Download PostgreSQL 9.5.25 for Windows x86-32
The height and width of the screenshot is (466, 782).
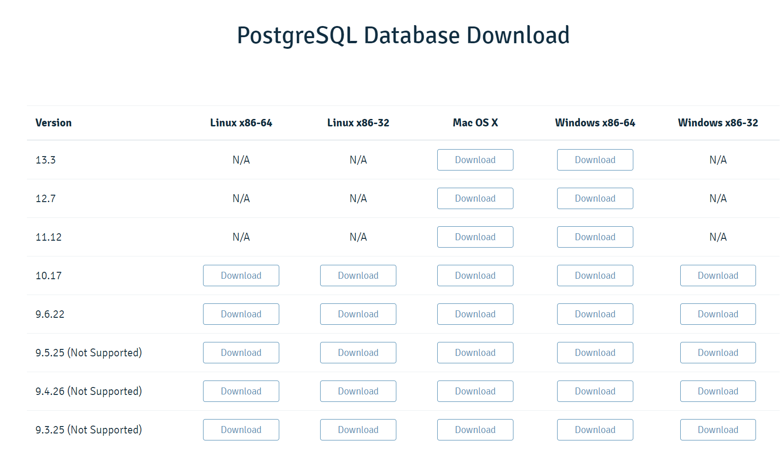click(718, 353)
